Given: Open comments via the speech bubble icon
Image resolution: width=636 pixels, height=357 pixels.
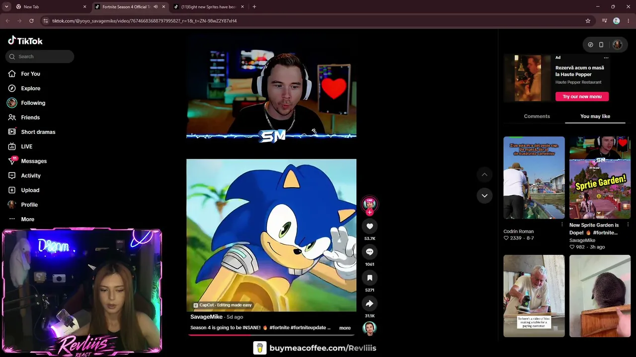Looking at the screenshot, I should 370,252.
